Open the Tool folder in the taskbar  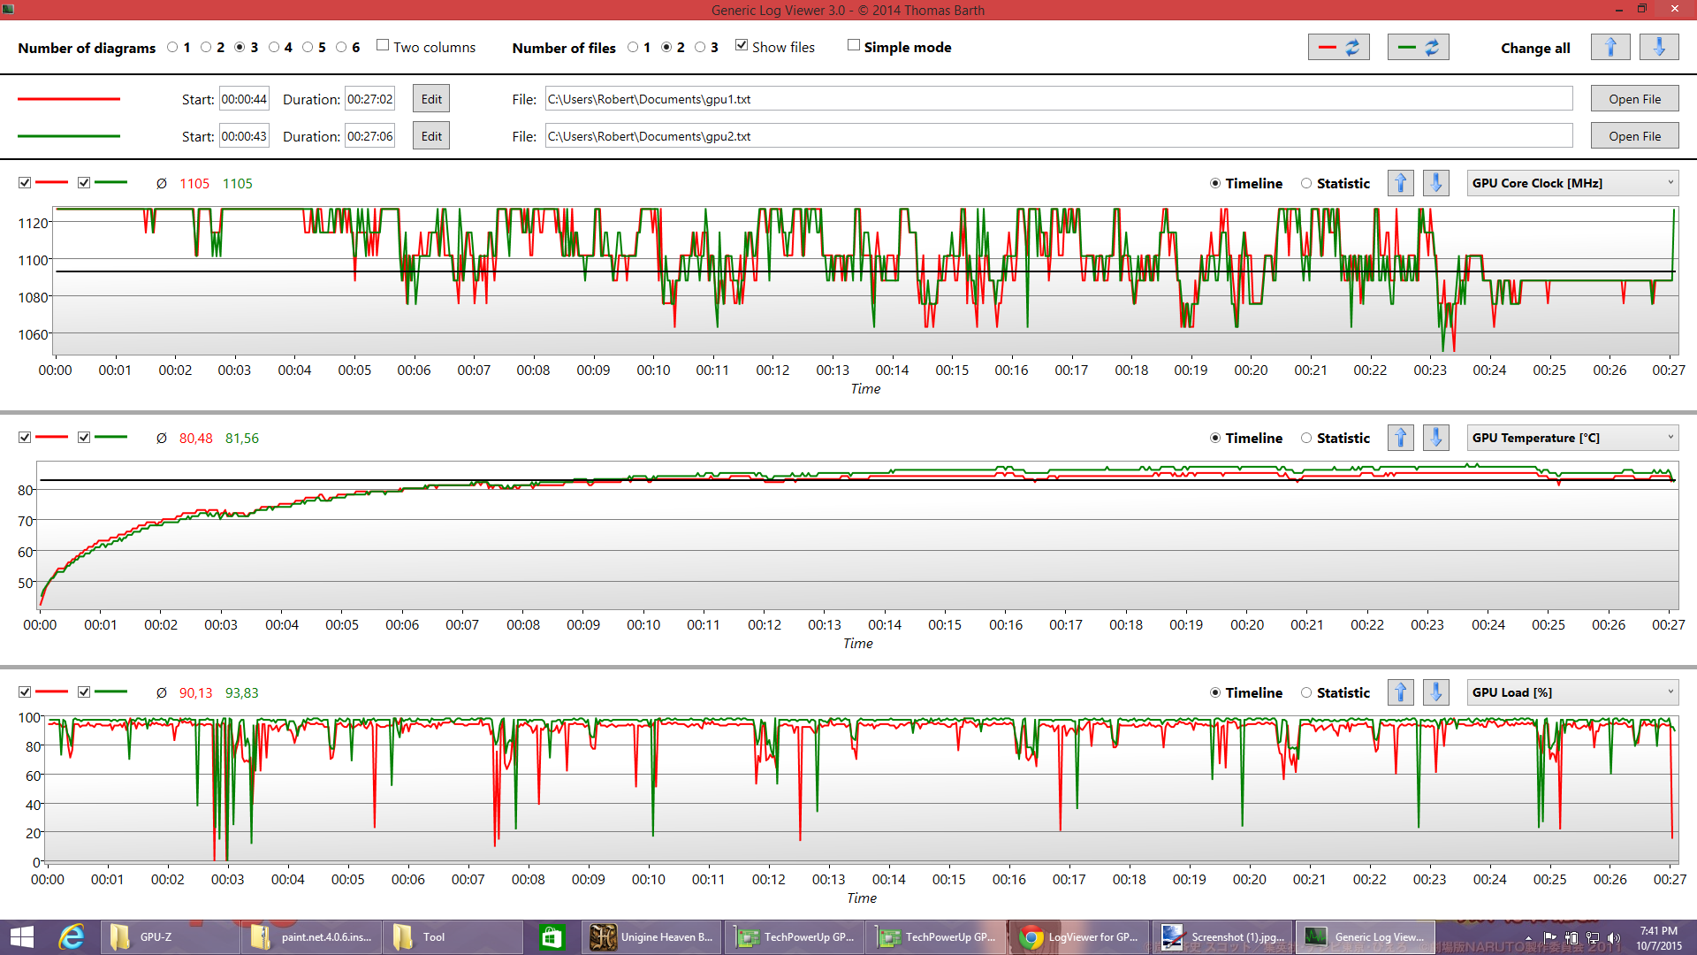pyautogui.click(x=453, y=937)
